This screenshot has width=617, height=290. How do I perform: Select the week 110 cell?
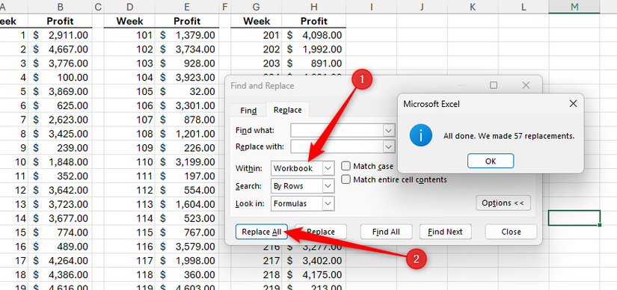(x=129, y=162)
